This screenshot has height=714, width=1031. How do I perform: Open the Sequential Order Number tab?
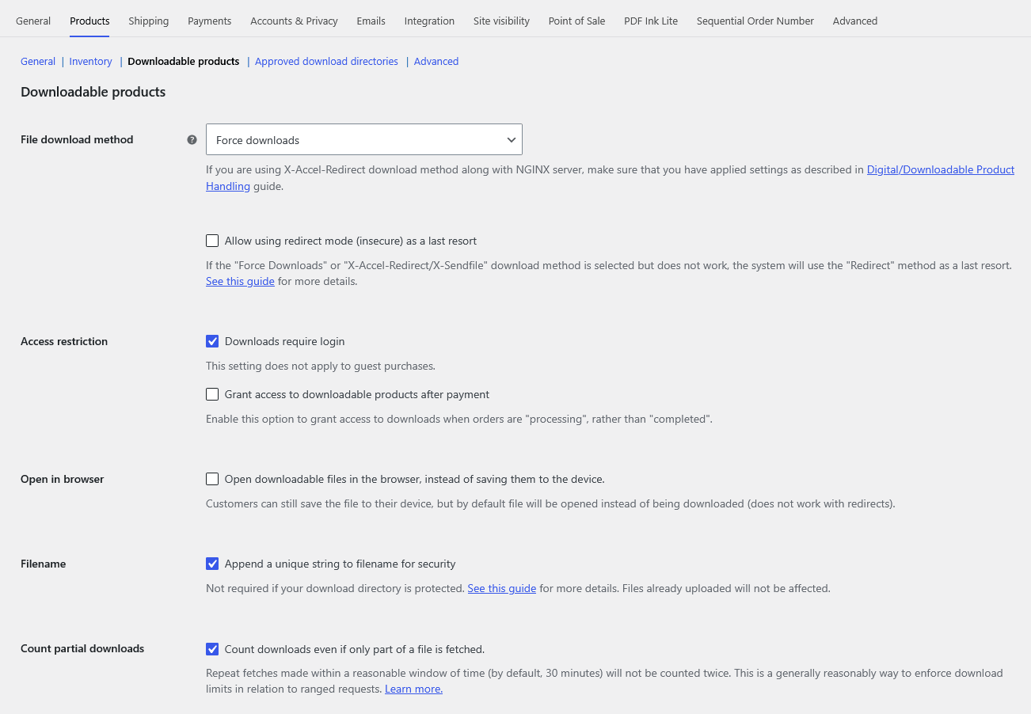point(755,21)
